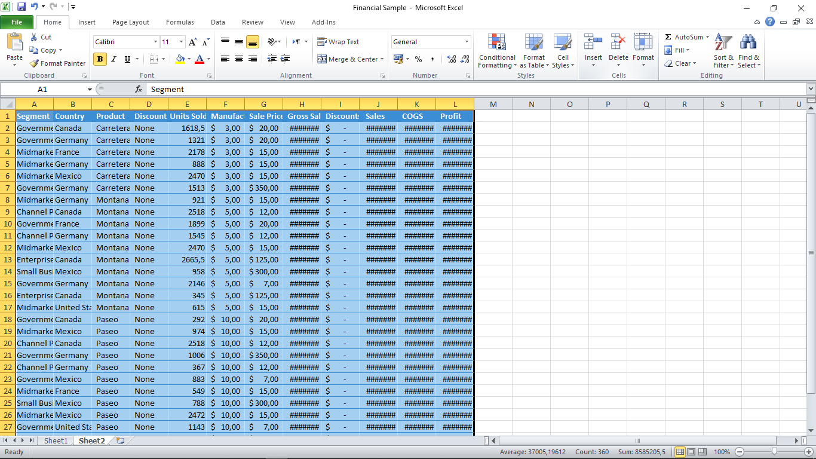The width and height of the screenshot is (816, 459).
Task: Click the Paste clipboard icon
Action: point(14,42)
